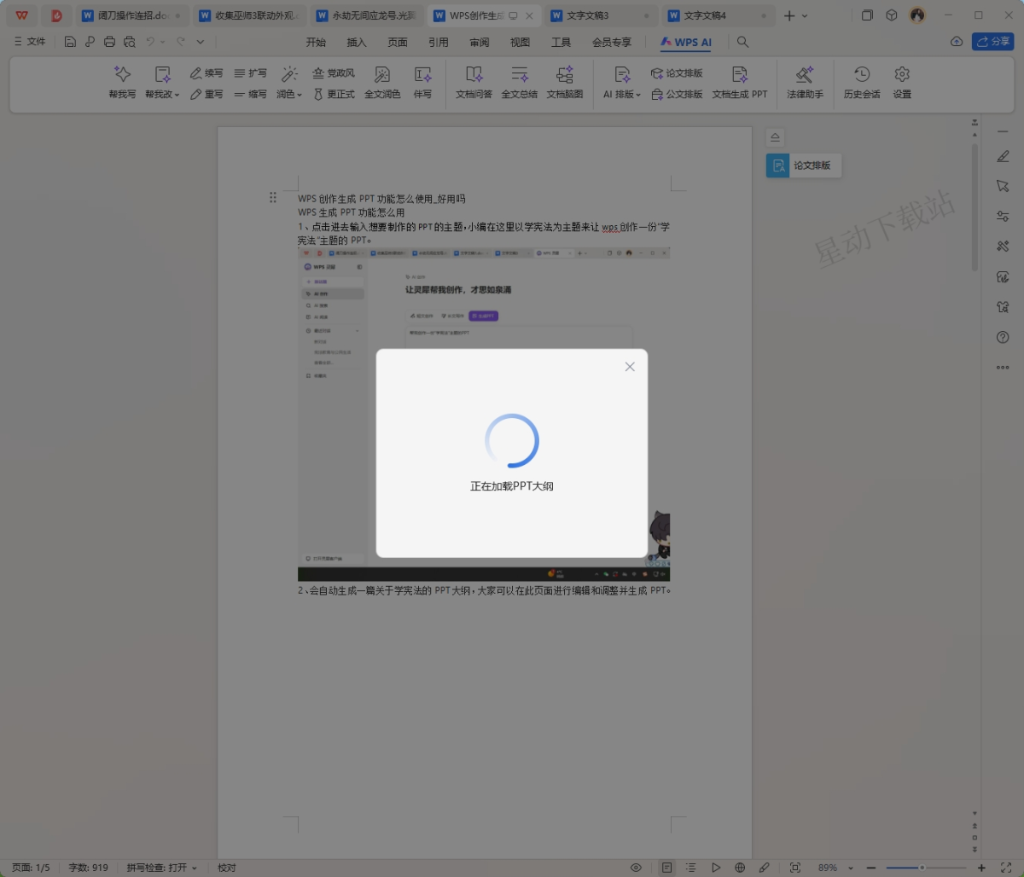Click 公文排版 in the ribbon
Screen dimensions: 1024x877
(677, 94)
